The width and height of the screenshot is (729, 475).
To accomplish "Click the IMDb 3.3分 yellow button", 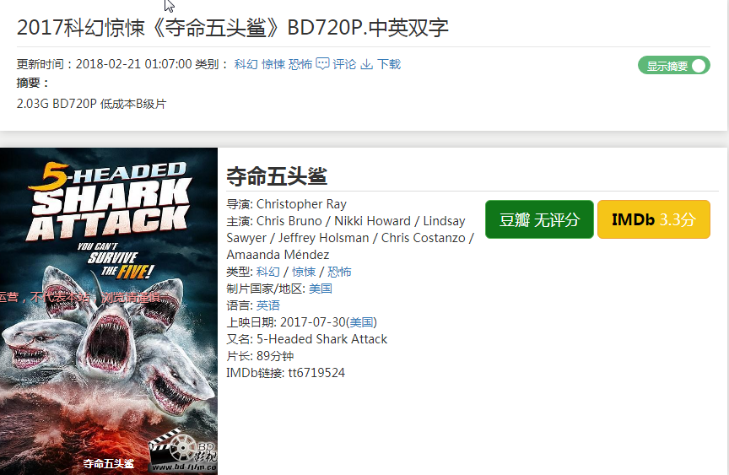I will click(x=654, y=219).
